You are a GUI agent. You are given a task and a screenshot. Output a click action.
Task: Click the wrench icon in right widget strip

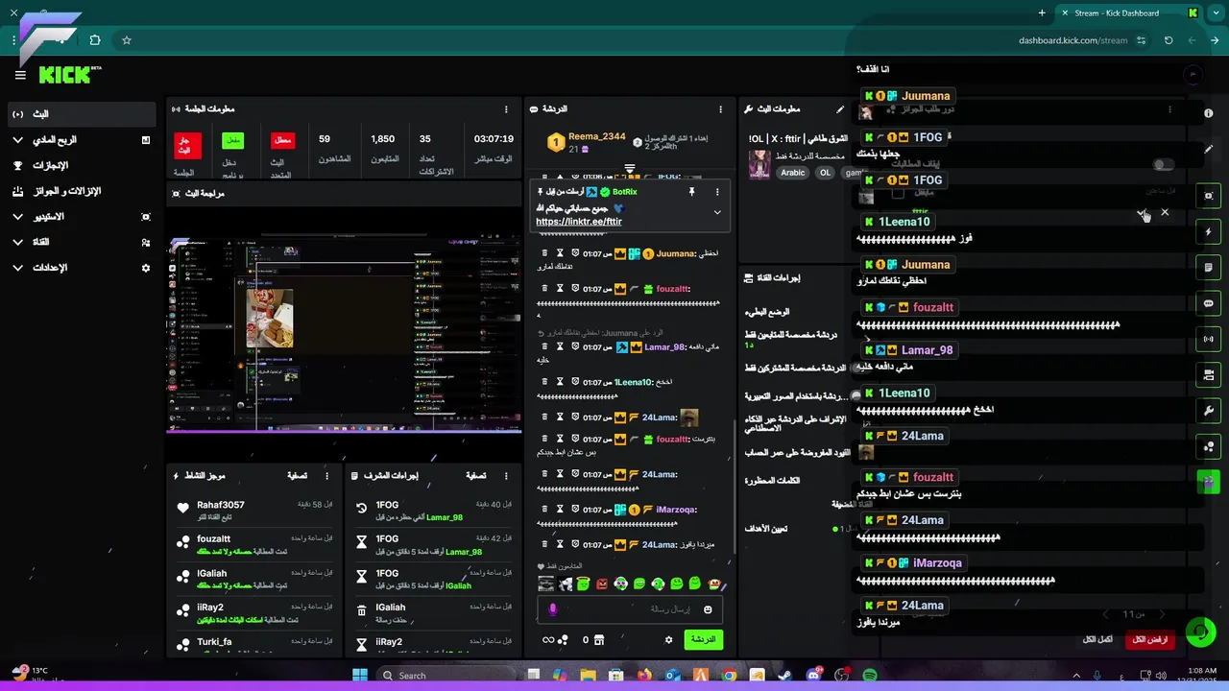(x=1208, y=411)
